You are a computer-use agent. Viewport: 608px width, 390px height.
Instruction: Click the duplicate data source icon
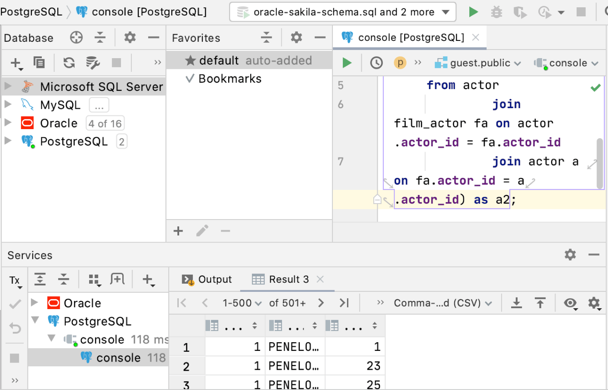[39, 63]
